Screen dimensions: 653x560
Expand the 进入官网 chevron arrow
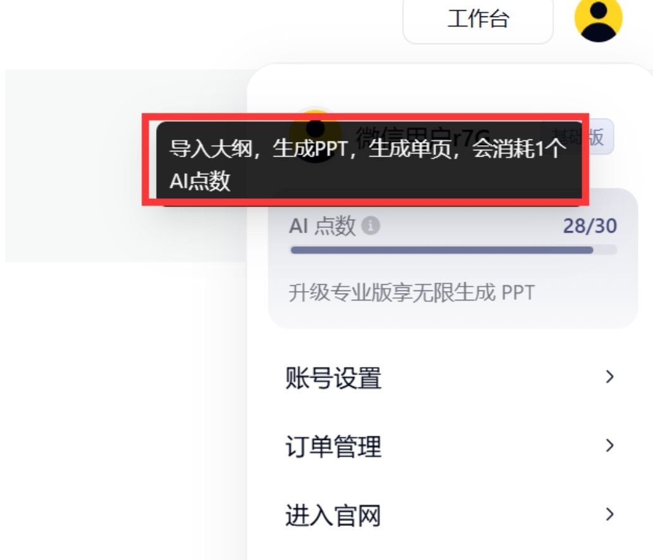pos(609,515)
